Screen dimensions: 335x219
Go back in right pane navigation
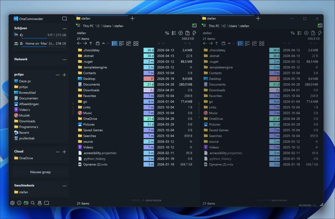(x=205, y=43)
